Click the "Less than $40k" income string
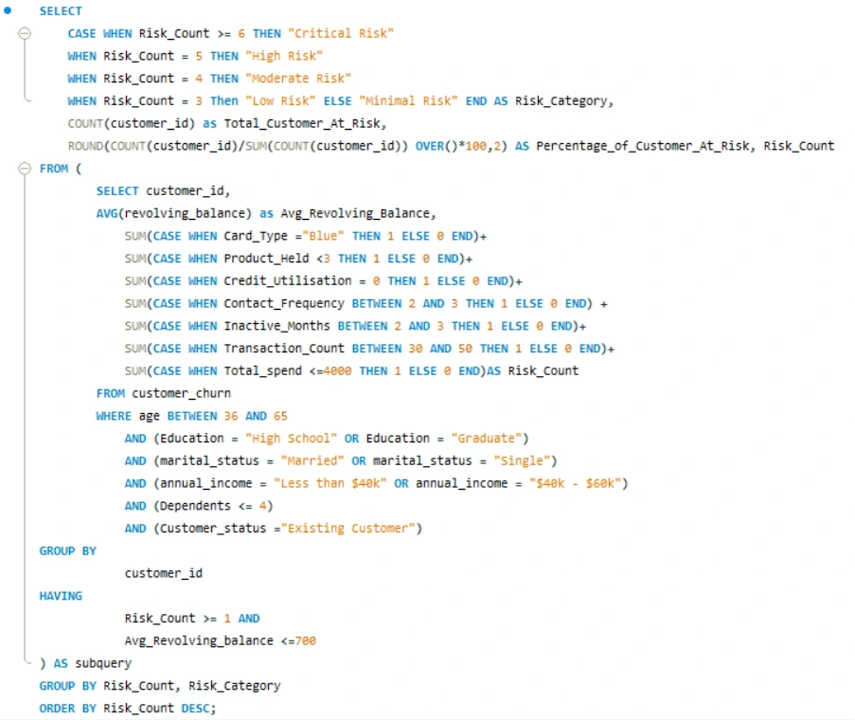Viewport: 855px width, 720px height. pos(330,483)
